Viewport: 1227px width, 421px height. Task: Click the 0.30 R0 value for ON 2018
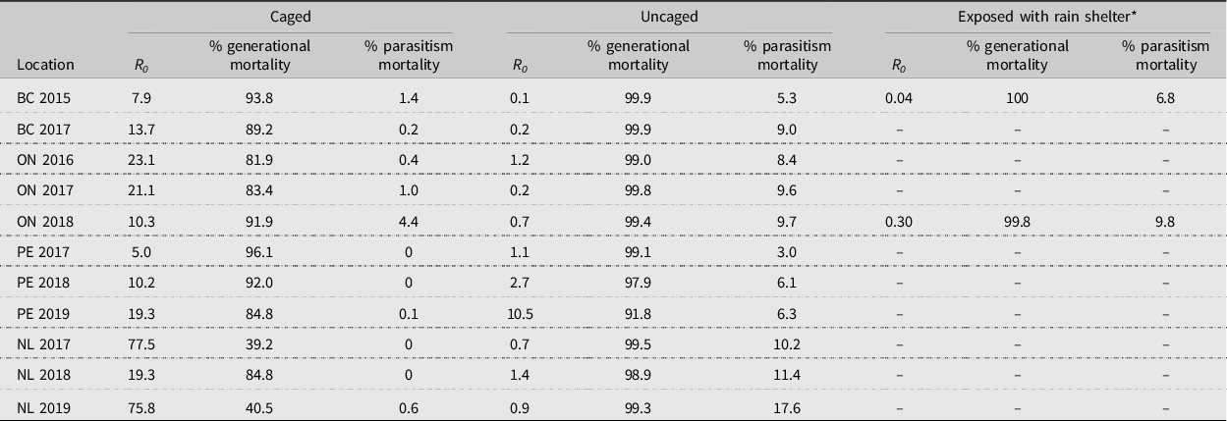[x=898, y=223]
